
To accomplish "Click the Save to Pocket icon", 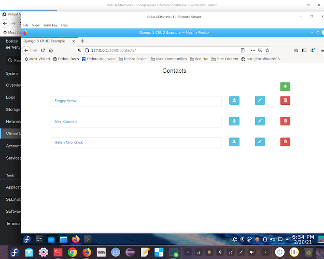I will pos(260,50).
